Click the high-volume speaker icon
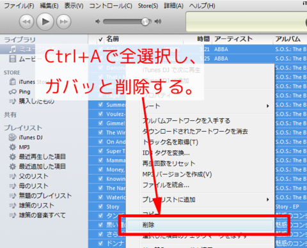 158,22
